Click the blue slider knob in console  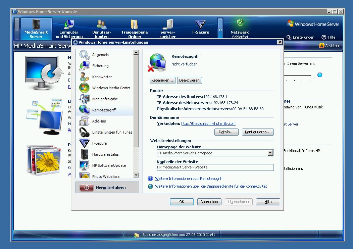[x=320, y=75]
